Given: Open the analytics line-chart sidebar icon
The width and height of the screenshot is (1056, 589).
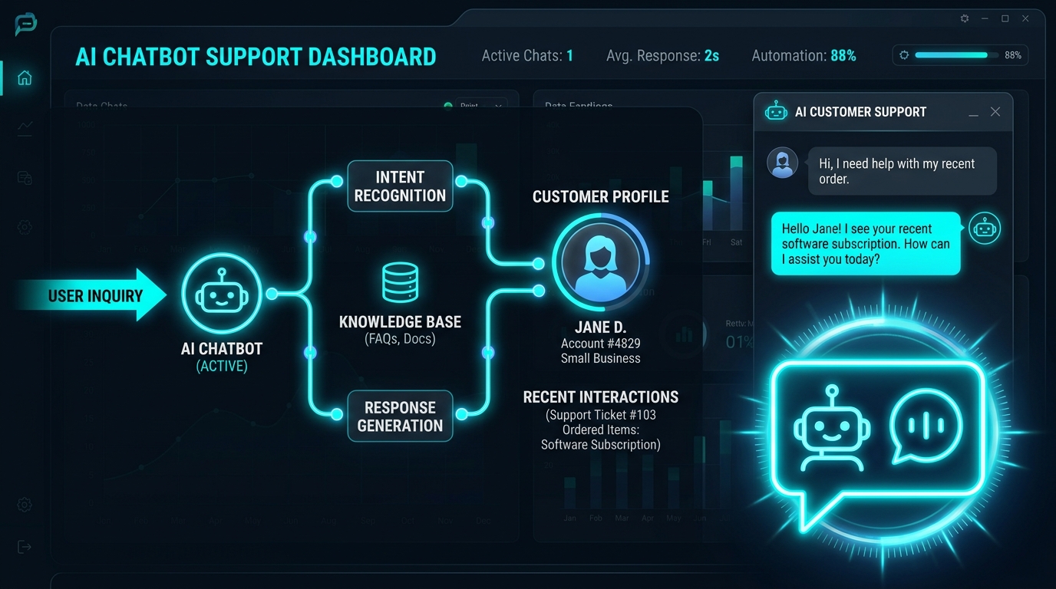Looking at the screenshot, I should tap(25, 128).
